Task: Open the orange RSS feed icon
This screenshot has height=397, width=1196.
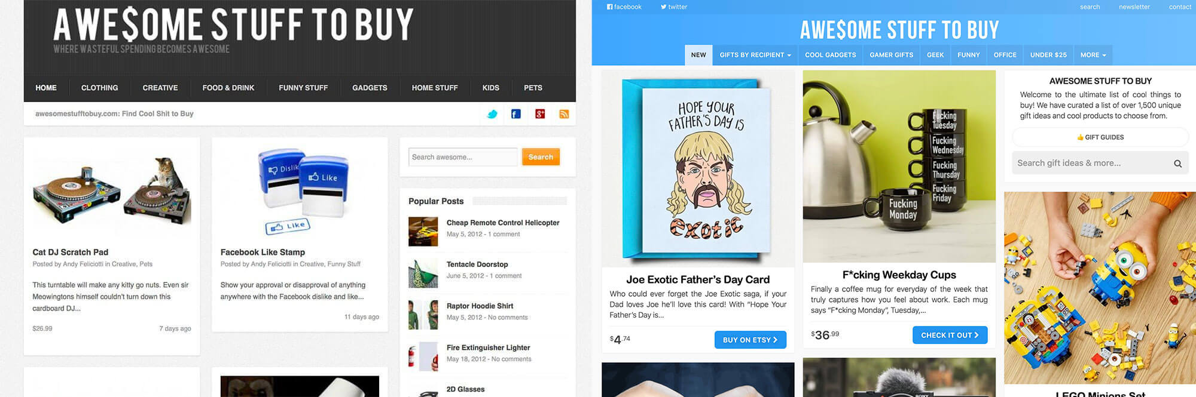Action: point(564,114)
